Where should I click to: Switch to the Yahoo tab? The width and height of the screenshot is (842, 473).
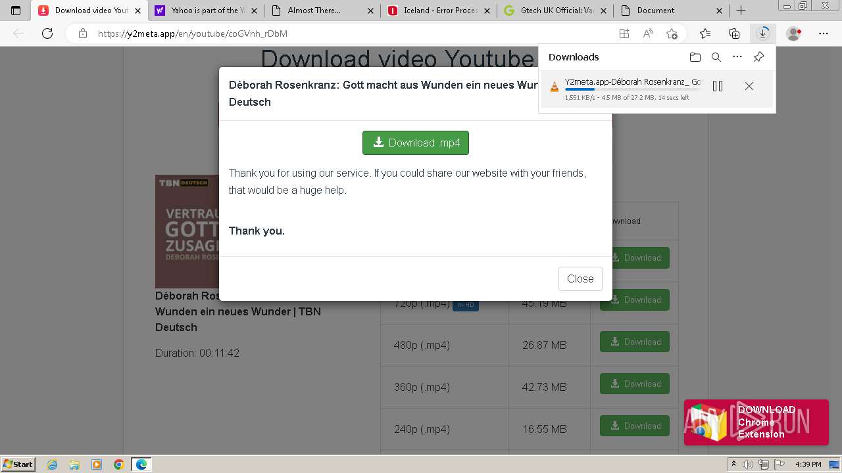click(x=205, y=11)
